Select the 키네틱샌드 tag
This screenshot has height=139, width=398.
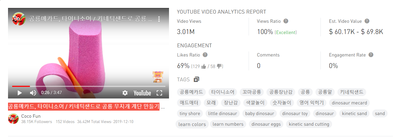pos(352,92)
